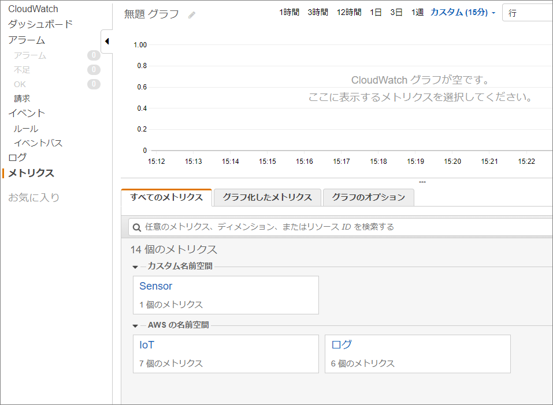Screen dimensions: 553x405
Task: Open the ログ metrics namespace card
Action: point(342,345)
